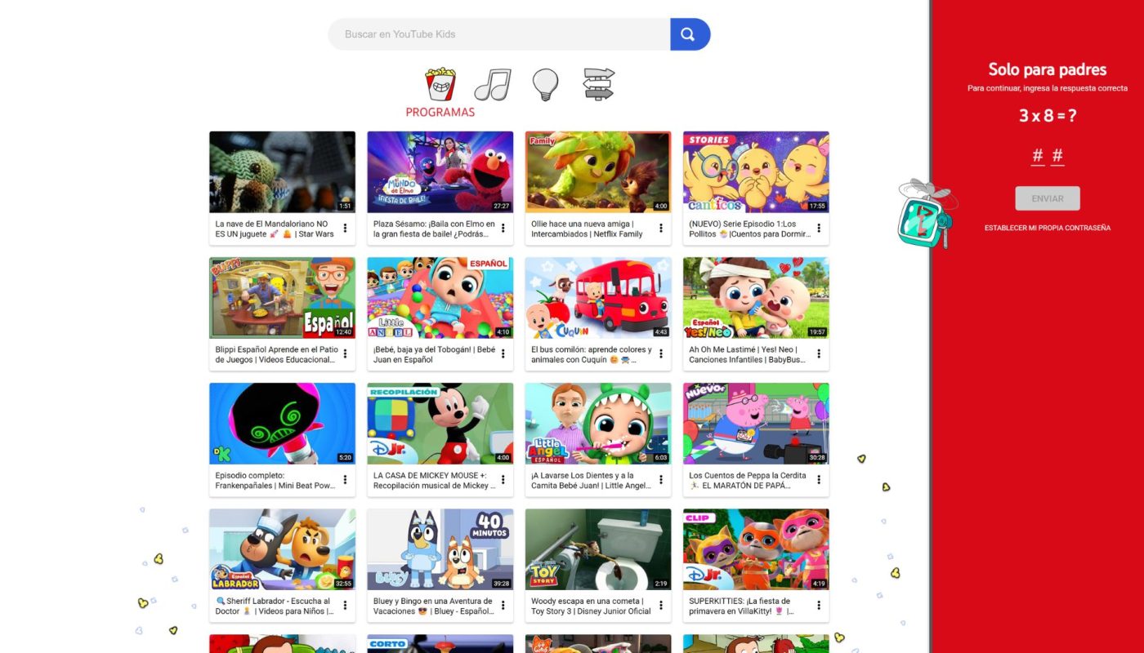Open options for Frankenpañales episode
Image resolution: width=1144 pixels, height=653 pixels.
[345, 480]
